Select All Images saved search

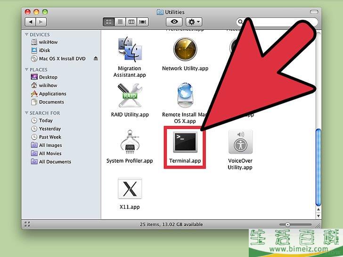[x=50, y=145]
